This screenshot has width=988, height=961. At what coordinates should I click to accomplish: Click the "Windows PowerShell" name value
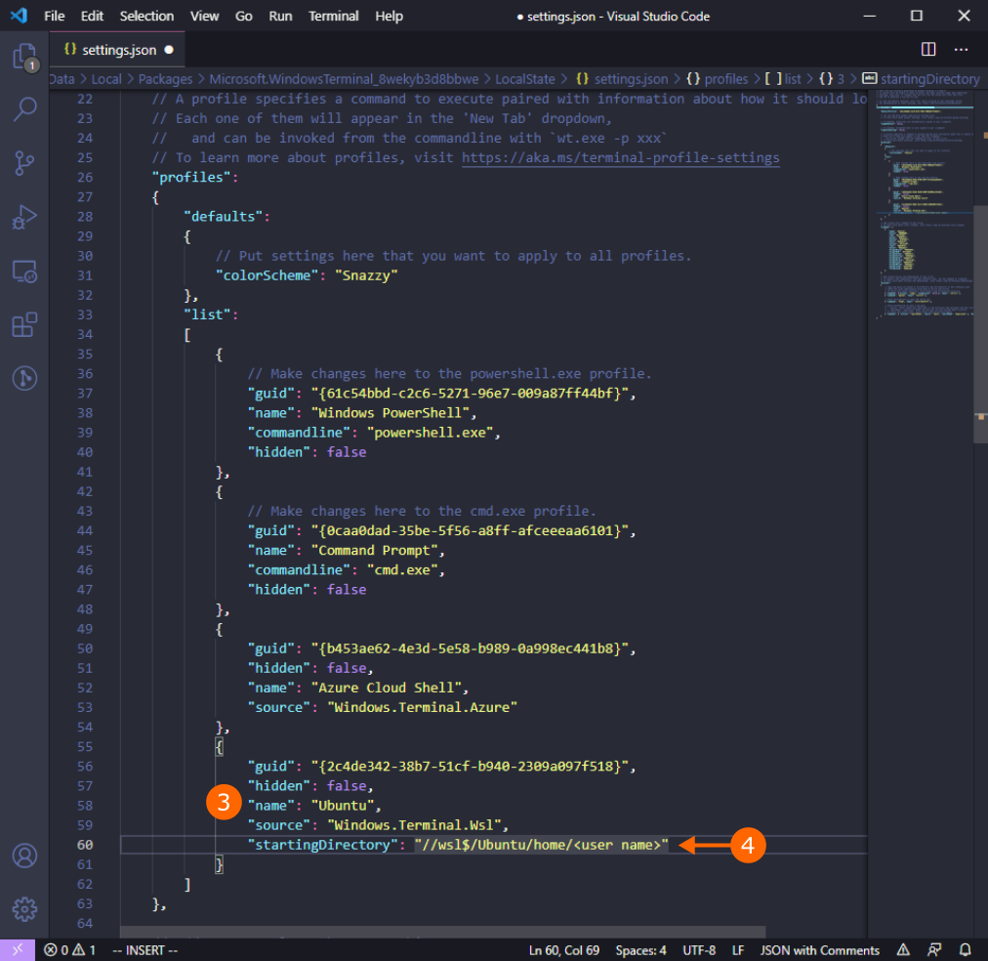pos(391,413)
